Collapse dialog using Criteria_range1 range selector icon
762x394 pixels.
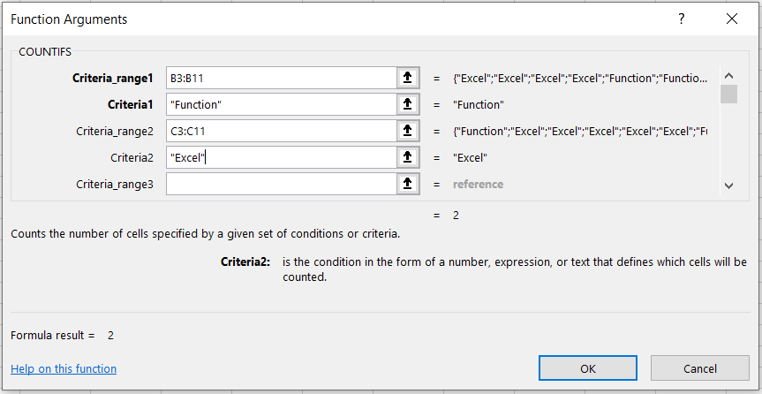coord(407,79)
